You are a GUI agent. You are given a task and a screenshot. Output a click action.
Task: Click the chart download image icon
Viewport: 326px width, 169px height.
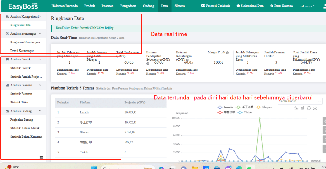[315, 108]
